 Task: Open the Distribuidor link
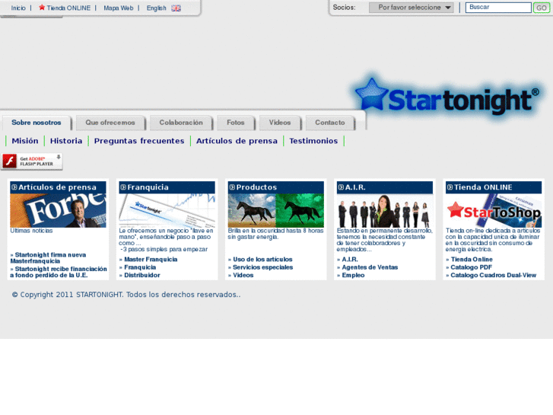coord(142,275)
